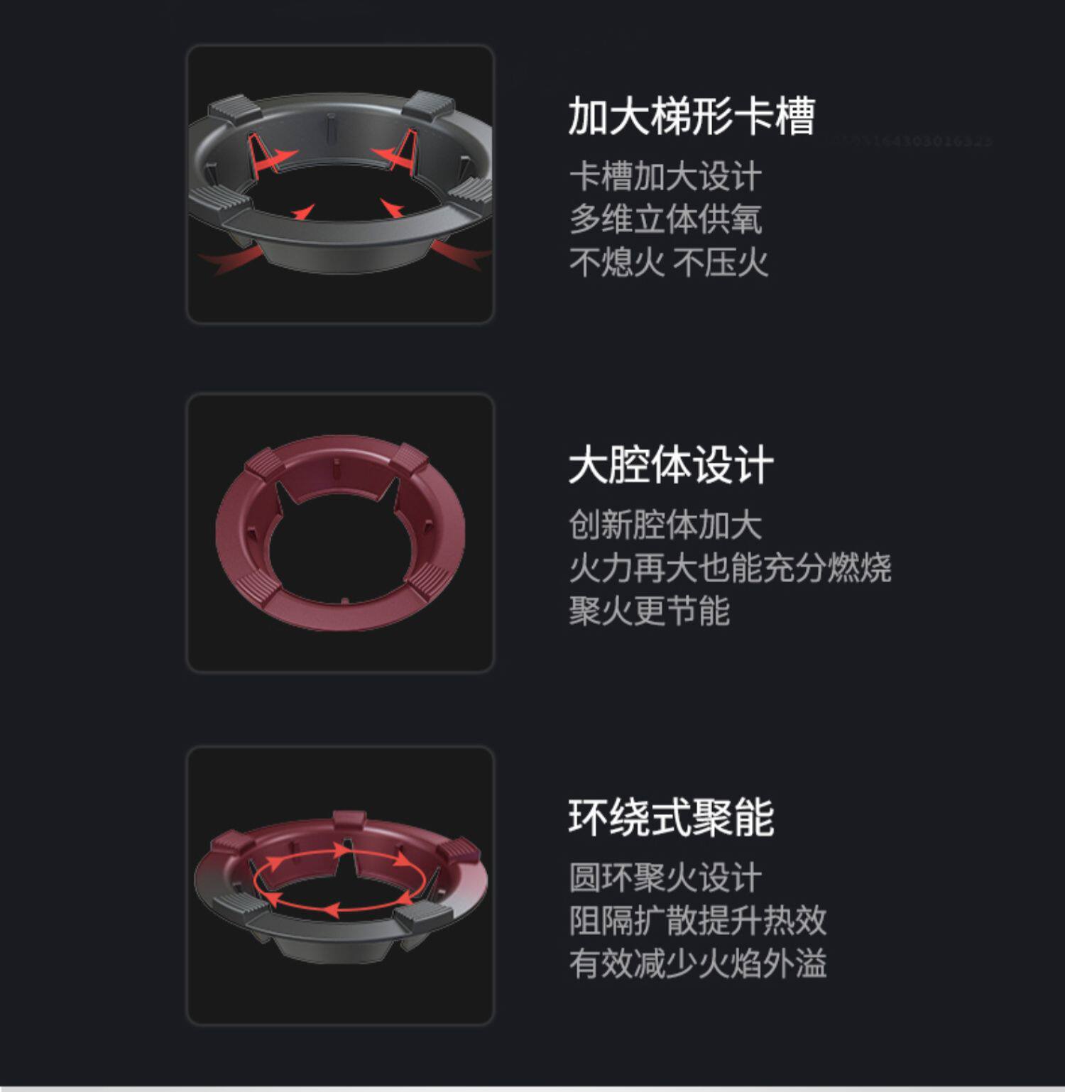Select the text line 阻隔扩散提升热效
The height and width of the screenshot is (1092, 1065).
click(x=698, y=921)
